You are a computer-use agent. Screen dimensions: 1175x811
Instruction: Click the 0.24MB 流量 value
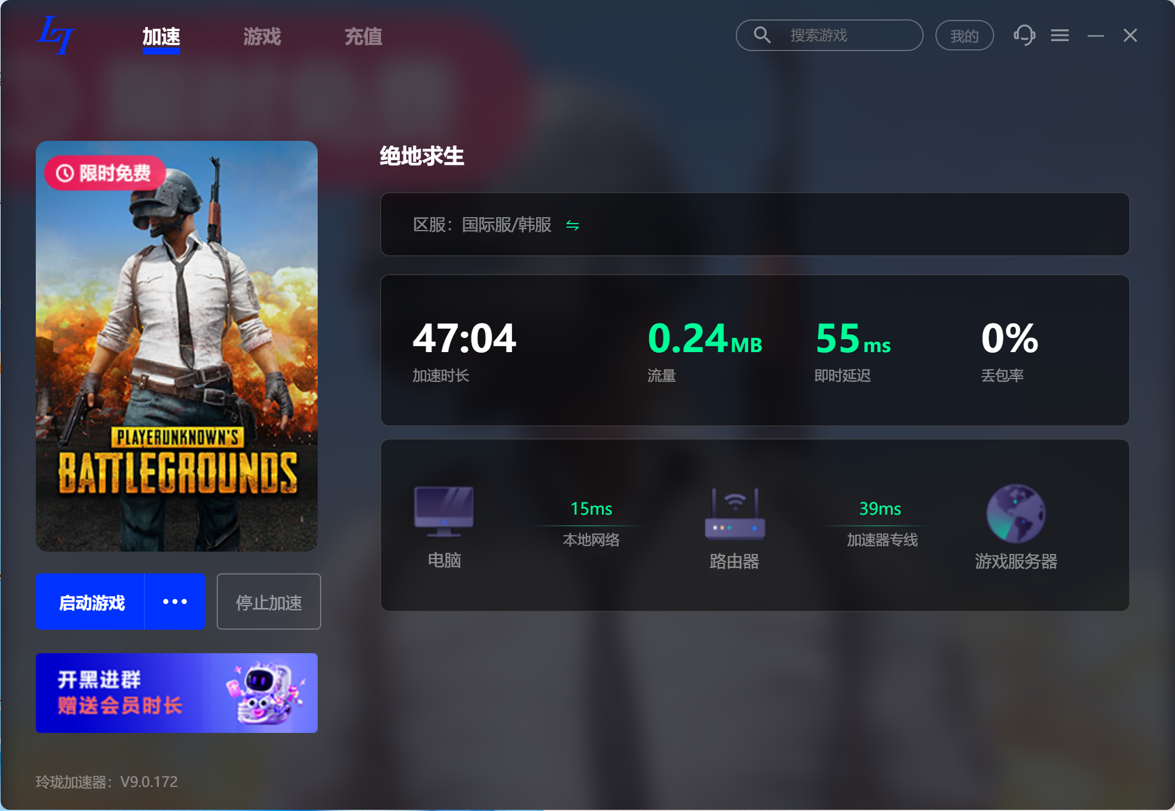(705, 339)
